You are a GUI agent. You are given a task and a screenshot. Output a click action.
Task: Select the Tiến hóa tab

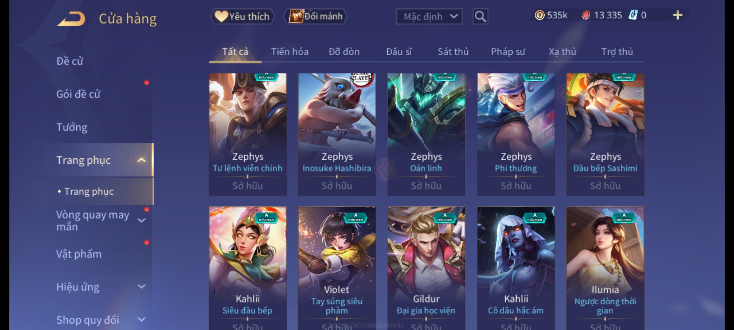pyautogui.click(x=290, y=52)
